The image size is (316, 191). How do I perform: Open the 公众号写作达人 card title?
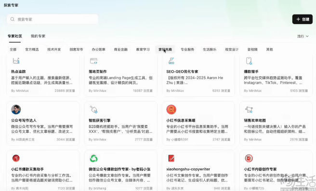24,120
